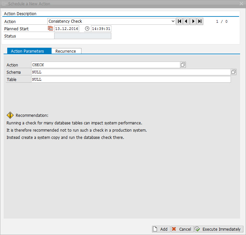Focus the planned start date field
This screenshot has width=246, height=235.
67,29
